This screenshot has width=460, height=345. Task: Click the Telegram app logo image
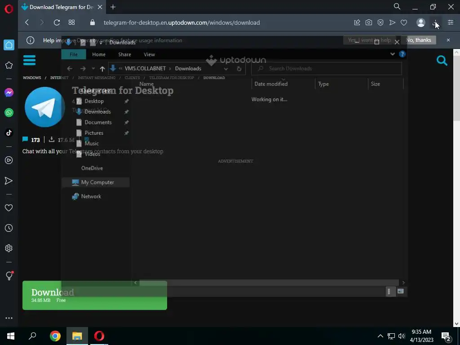click(45, 107)
